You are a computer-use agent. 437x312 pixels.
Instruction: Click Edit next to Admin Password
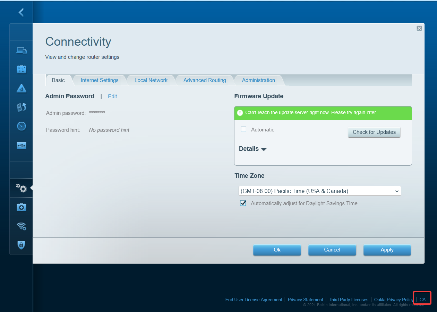pos(112,97)
